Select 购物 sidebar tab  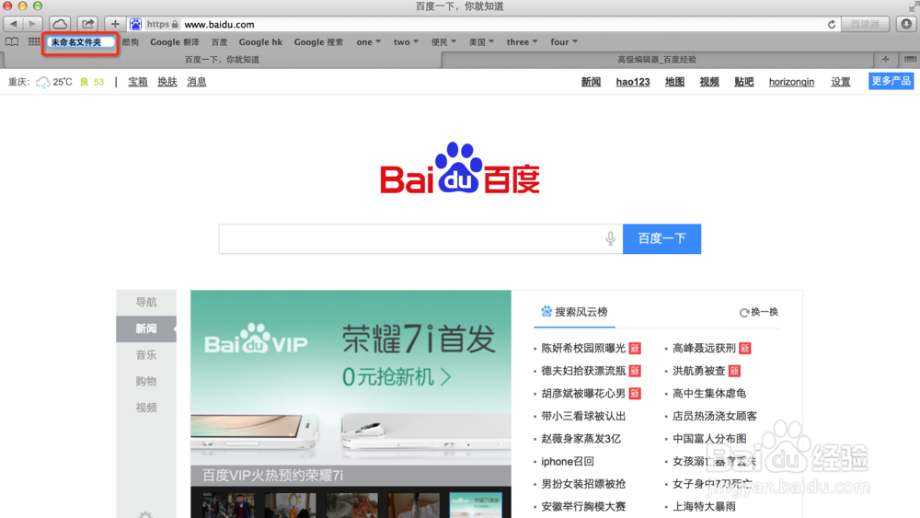click(x=146, y=381)
